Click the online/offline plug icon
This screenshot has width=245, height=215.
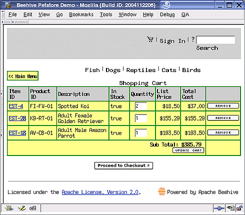(x=219, y=208)
